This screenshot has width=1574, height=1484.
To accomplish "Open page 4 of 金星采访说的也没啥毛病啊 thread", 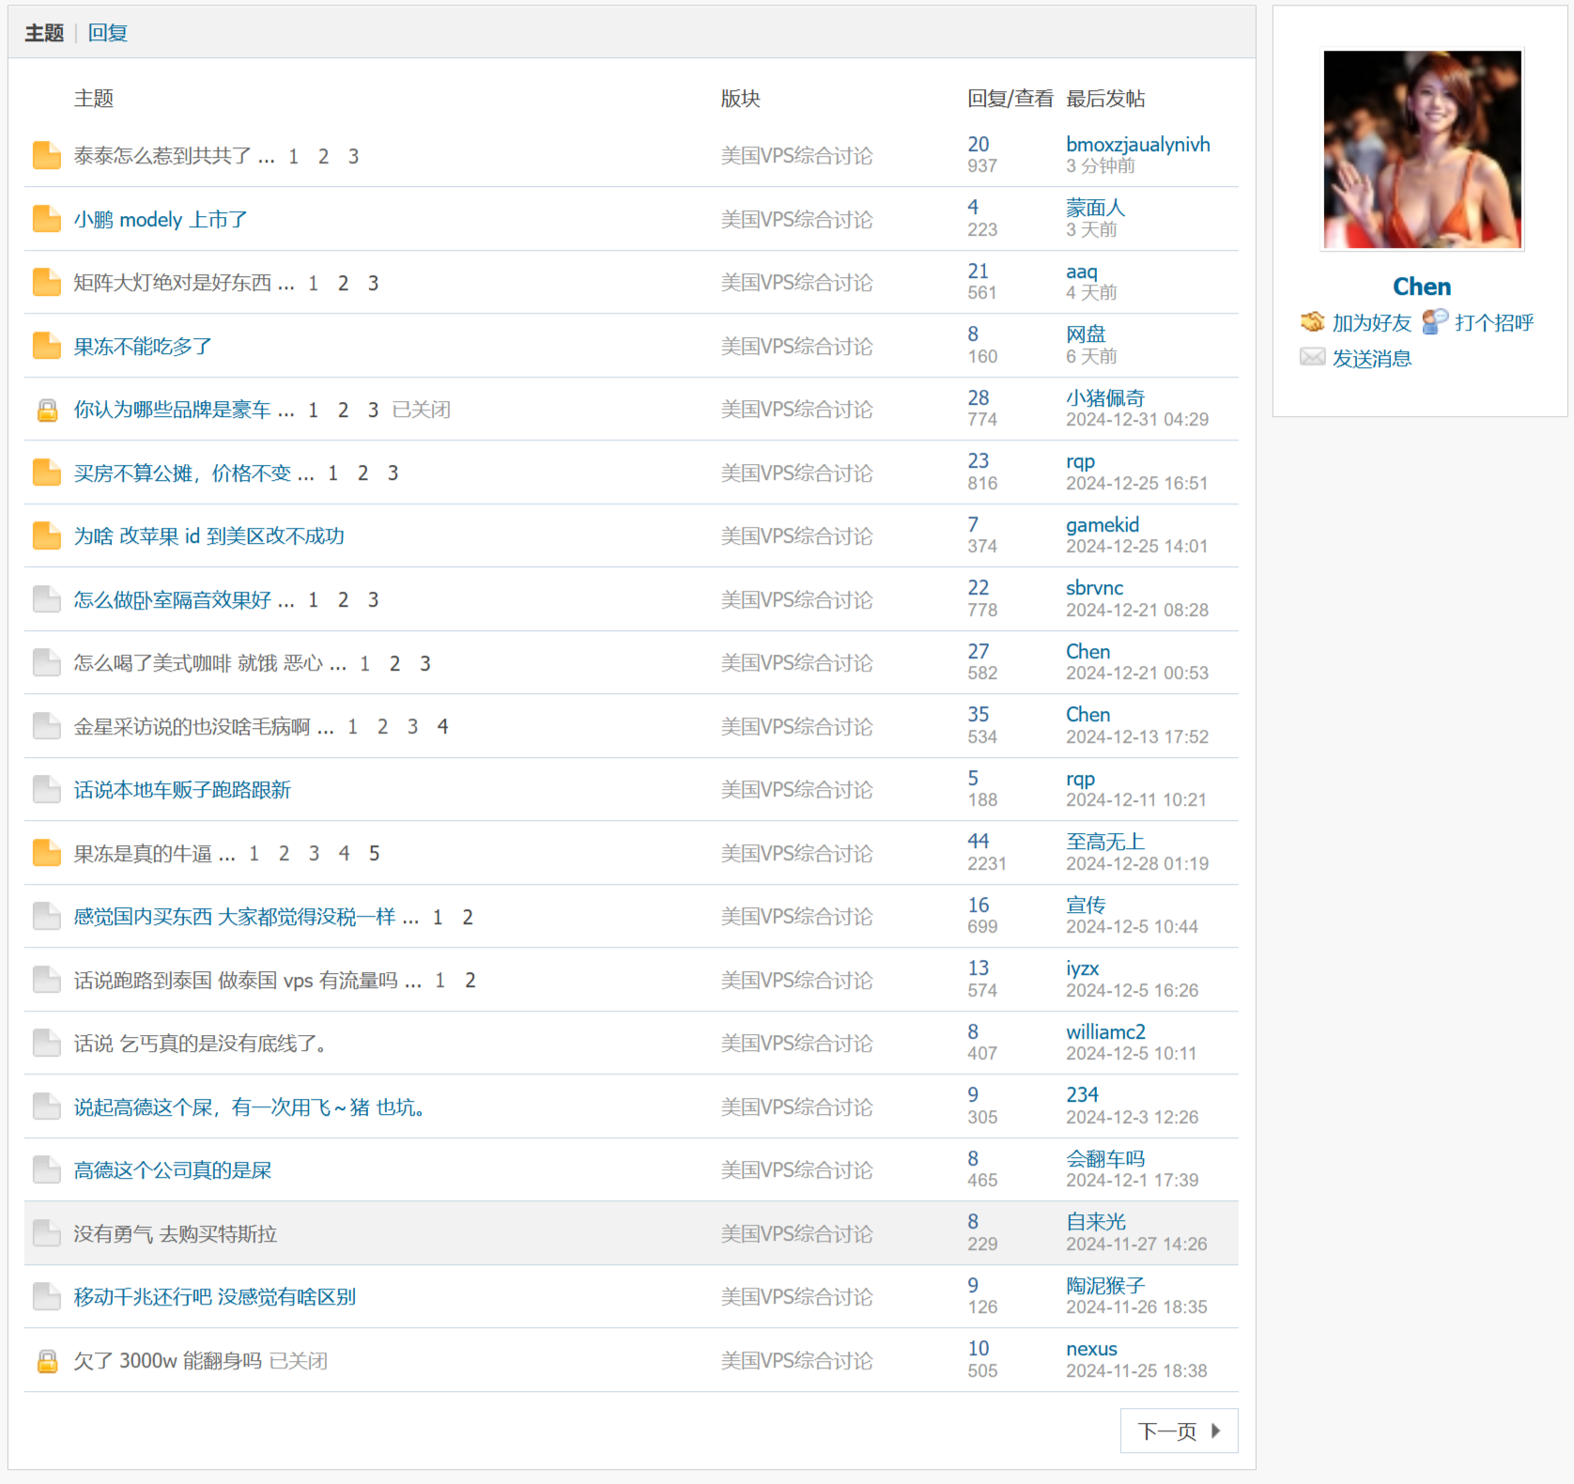I will tap(442, 726).
